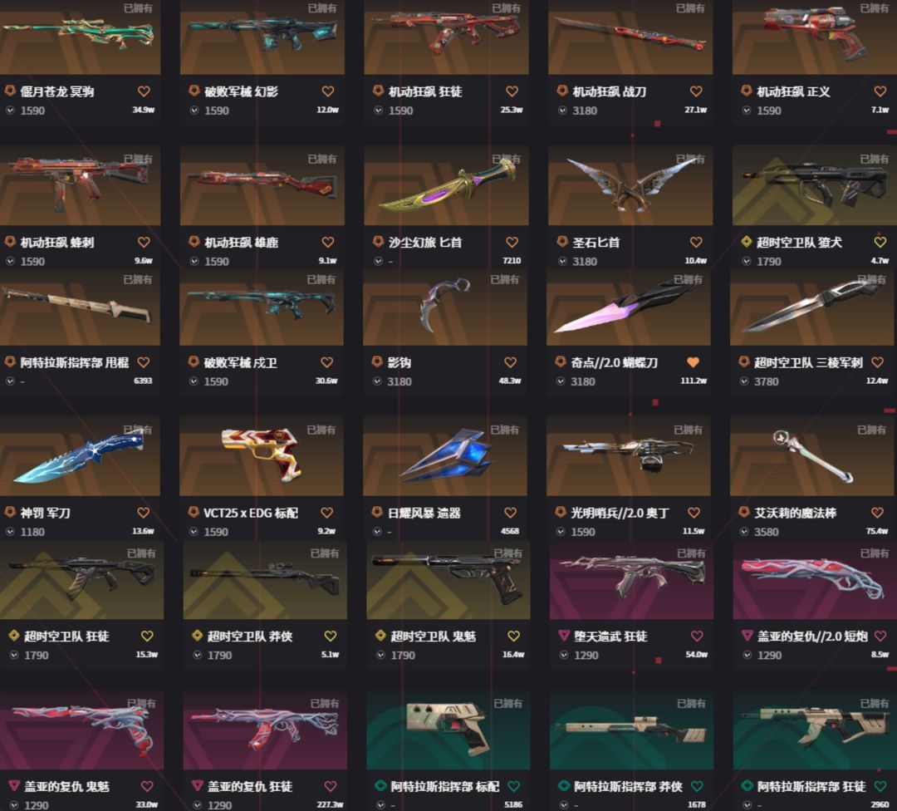Click the price coin icon under 机动狂飙 战刀
Image resolution: width=897 pixels, height=811 pixels.
562,111
